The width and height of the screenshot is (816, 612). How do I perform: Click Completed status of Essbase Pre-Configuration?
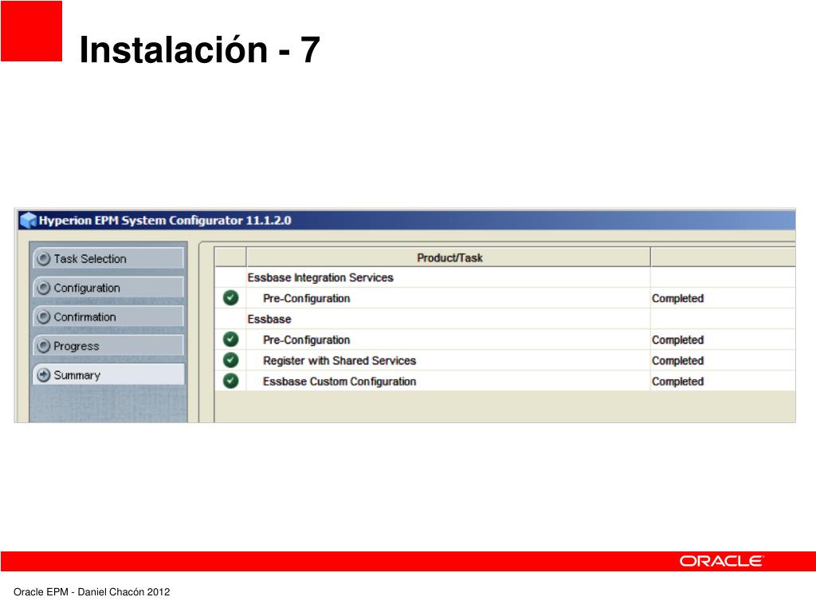point(677,339)
